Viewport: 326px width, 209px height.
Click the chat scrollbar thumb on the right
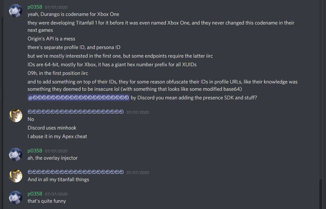[x=321, y=194]
